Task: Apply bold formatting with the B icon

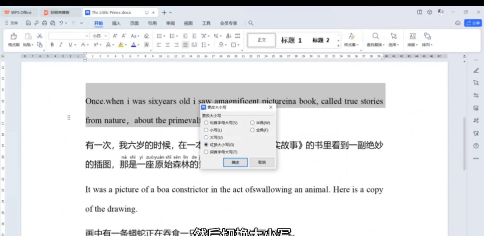Action: pyautogui.click(x=52, y=44)
